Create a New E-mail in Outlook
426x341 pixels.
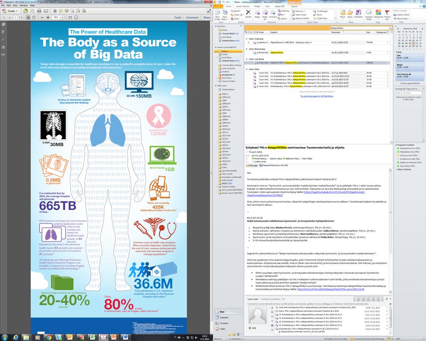pyautogui.click(x=217, y=15)
